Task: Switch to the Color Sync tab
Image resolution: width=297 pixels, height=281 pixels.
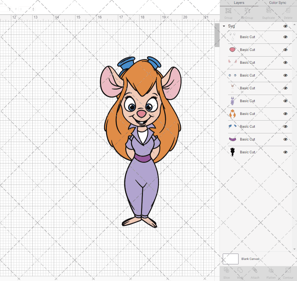Action: coord(277,3)
